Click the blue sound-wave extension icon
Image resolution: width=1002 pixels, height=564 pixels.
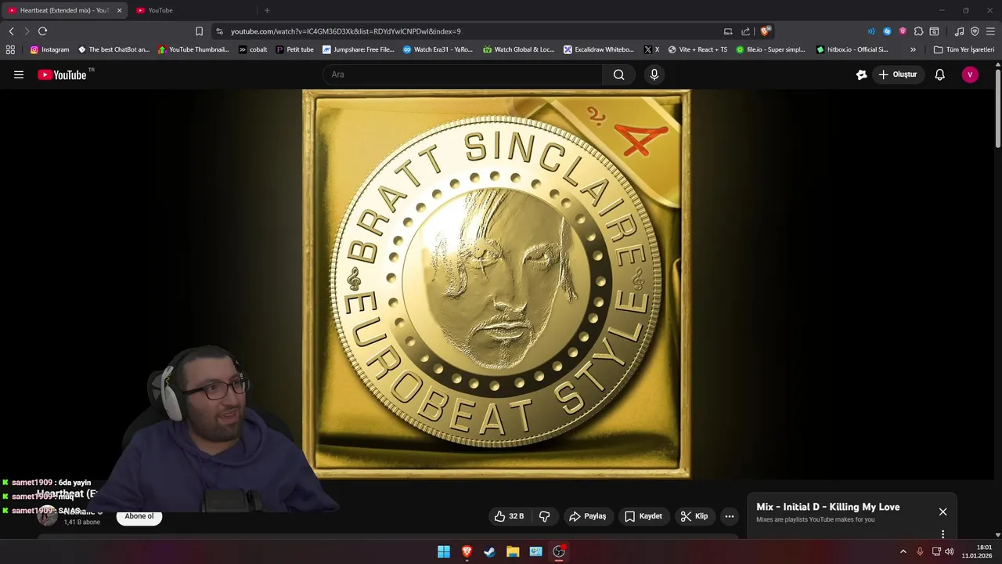click(871, 31)
